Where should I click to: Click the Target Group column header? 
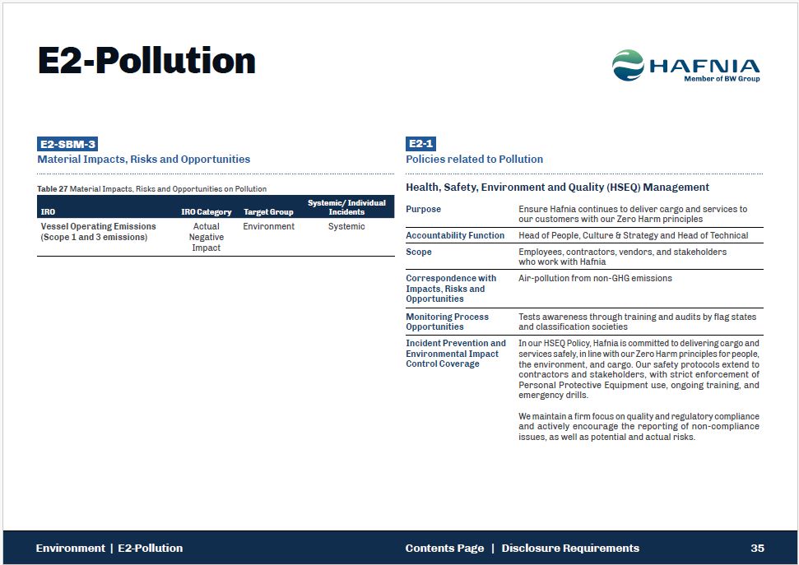[268, 212]
